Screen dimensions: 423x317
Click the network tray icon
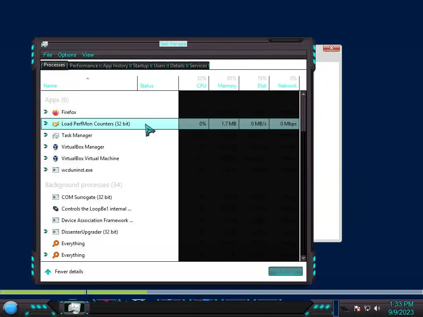(x=367, y=308)
